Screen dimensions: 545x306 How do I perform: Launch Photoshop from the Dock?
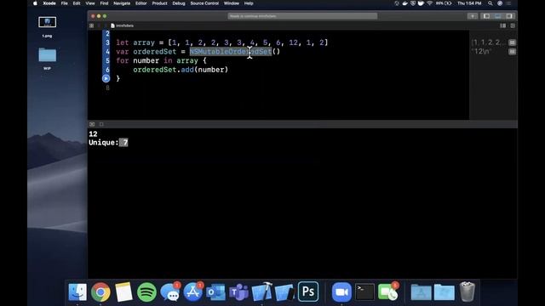(308, 292)
